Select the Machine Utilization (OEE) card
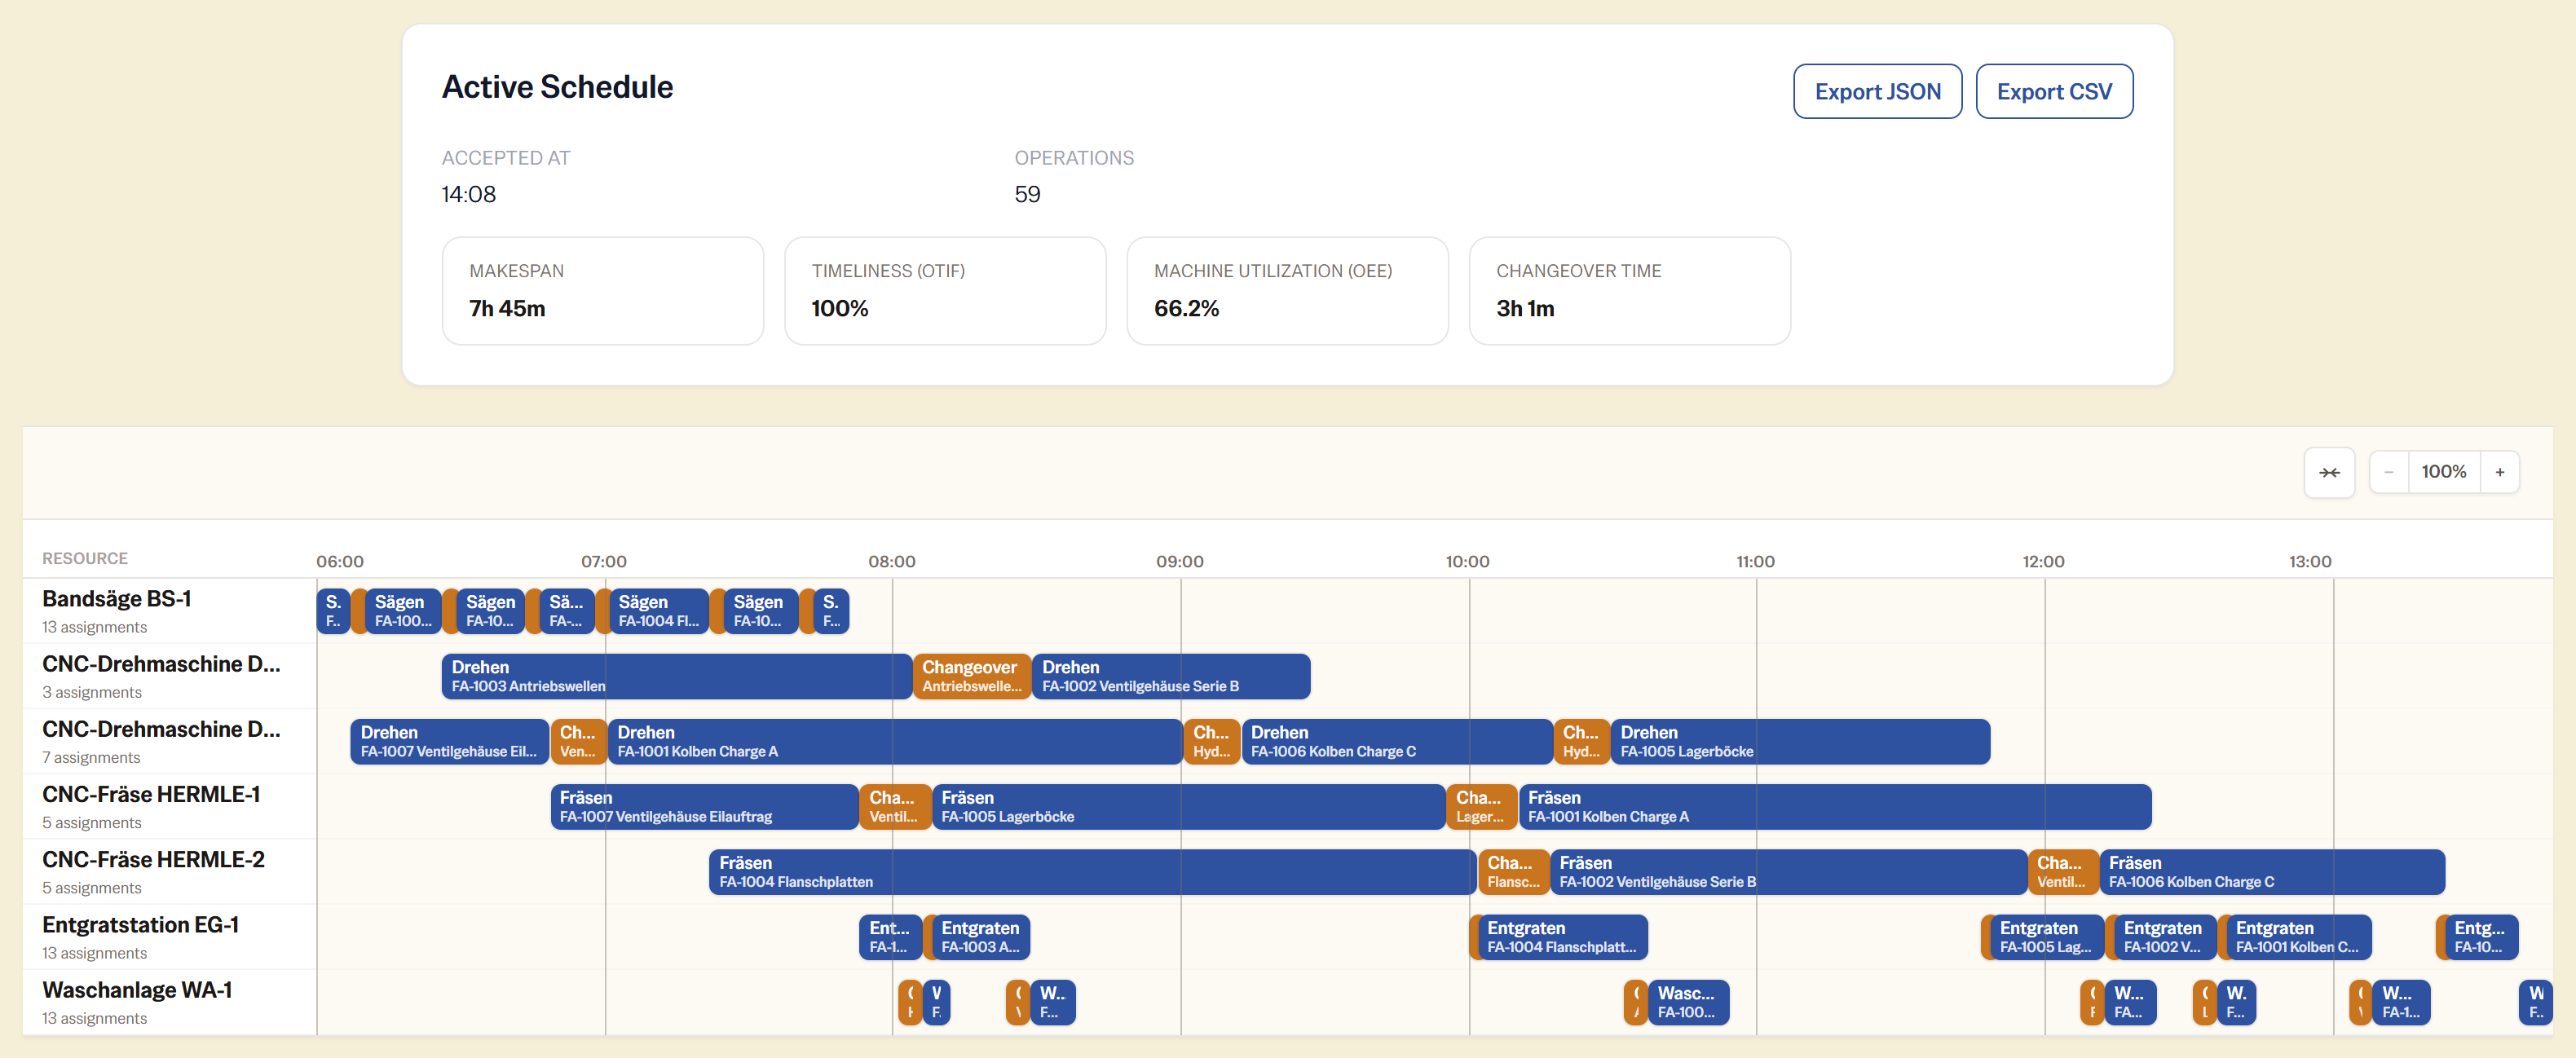 [x=1287, y=291]
